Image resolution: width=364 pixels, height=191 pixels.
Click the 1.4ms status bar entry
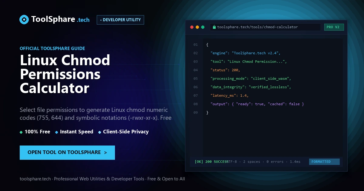click(295, 162)
